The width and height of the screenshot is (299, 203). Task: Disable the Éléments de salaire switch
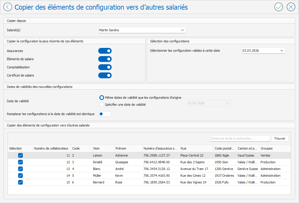click(x=105, y=59)
